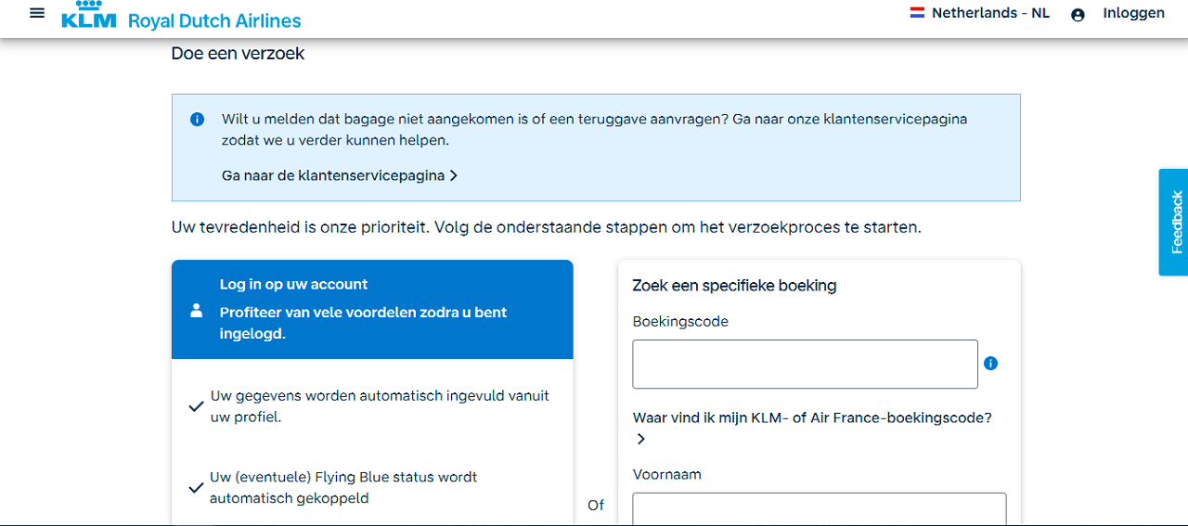Click chevron next to klantenservicepagina link
This screenshot has width=1188, height=526.
[x=453, y=175]
